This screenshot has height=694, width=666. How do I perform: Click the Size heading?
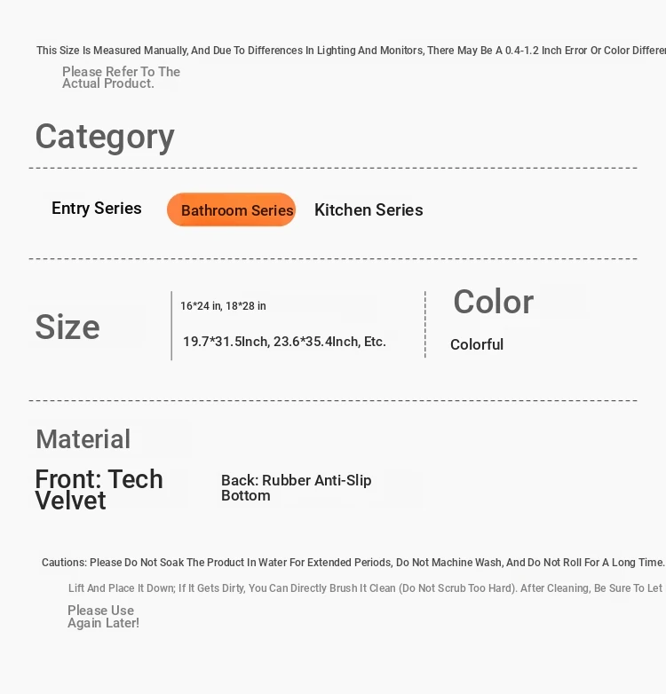point(67,327)
